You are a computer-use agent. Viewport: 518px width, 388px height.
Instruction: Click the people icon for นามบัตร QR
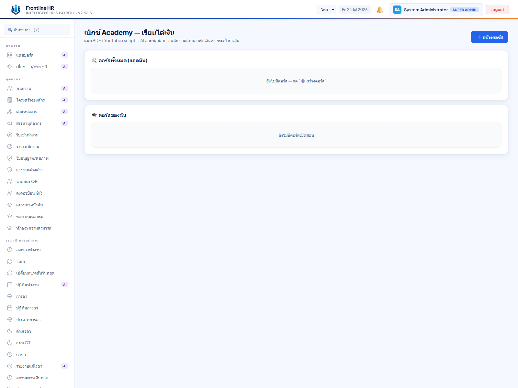click(x=10, y=181)
